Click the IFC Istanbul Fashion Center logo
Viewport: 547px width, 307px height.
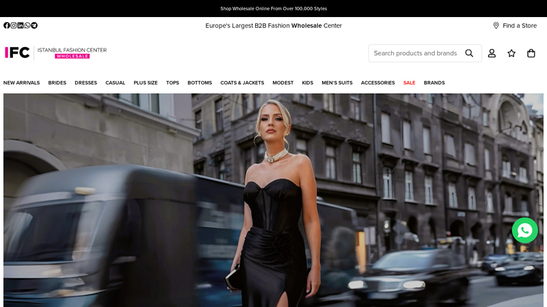(x=55, y=53)
